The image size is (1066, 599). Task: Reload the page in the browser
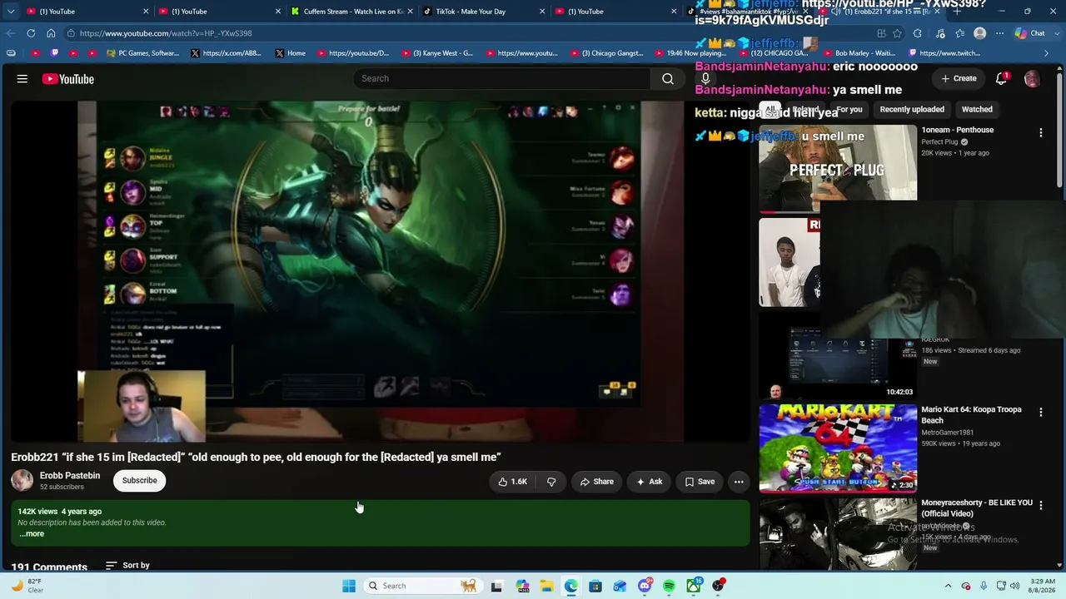(x=31, y=33)
